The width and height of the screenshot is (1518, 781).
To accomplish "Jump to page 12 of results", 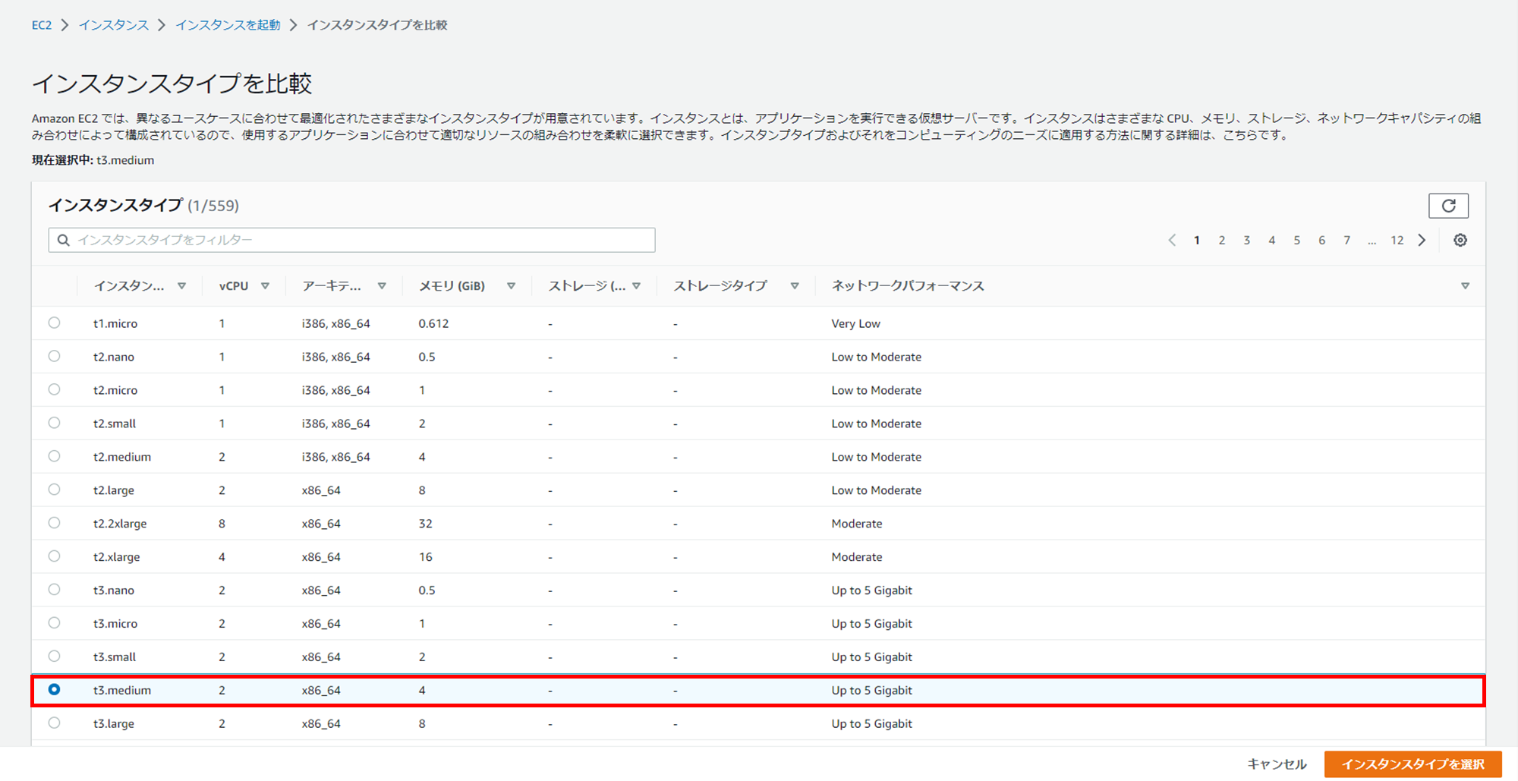I will [x=1397, y=241].
